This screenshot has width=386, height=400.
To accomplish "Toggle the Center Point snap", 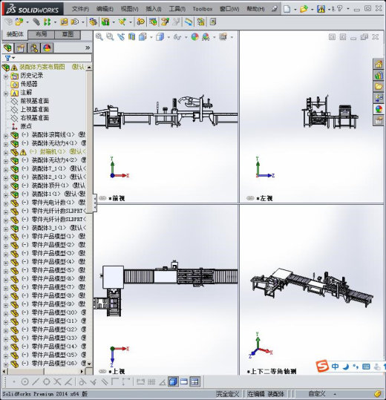I will [24, 382].
